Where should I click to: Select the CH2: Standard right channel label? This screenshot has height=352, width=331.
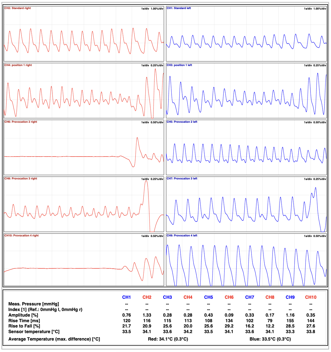[17, 8]
